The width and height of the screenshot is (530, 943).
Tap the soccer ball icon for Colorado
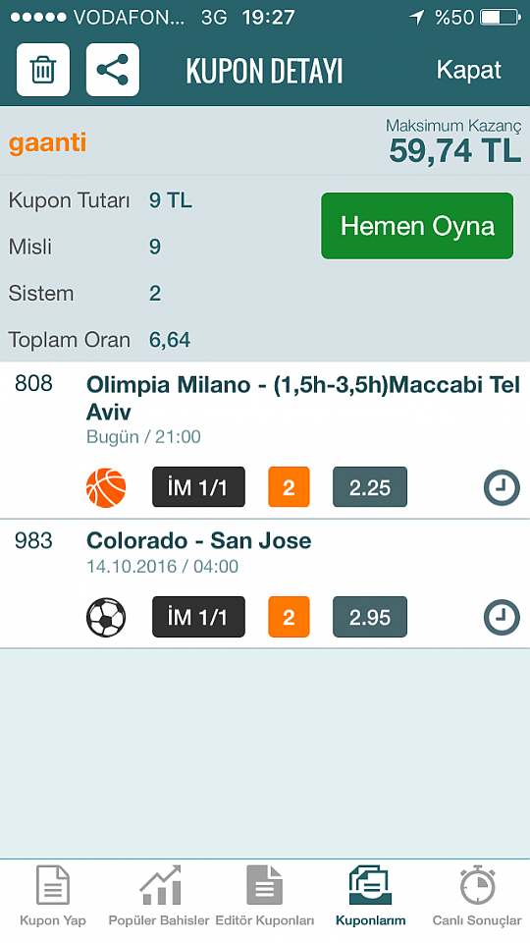106,617
